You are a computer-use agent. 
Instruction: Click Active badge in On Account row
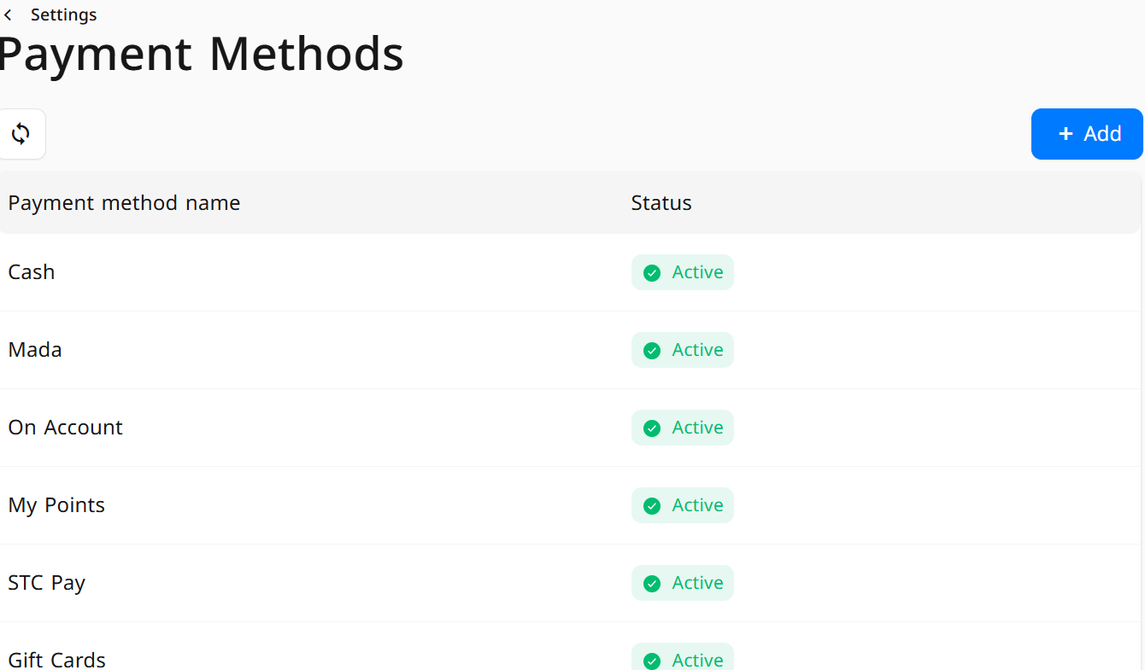click(683, 428)
